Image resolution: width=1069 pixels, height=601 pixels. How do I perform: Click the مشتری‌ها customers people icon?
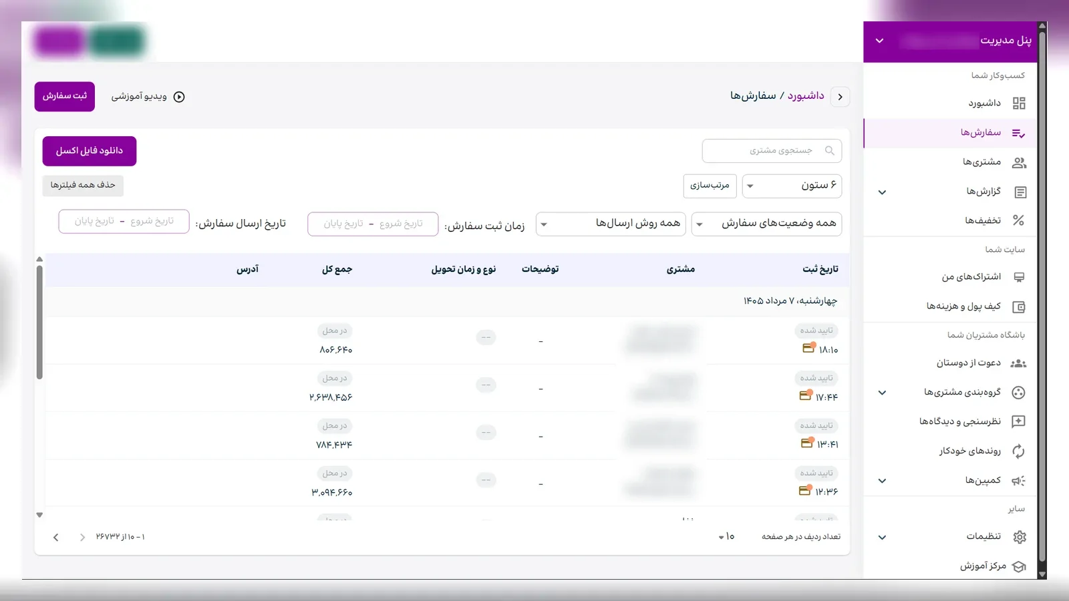(x=1019, y=162)
